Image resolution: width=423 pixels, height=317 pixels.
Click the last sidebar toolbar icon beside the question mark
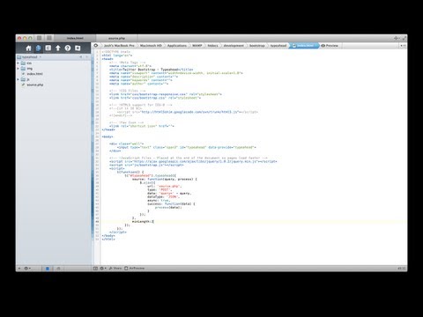click(x=78, y=48)
